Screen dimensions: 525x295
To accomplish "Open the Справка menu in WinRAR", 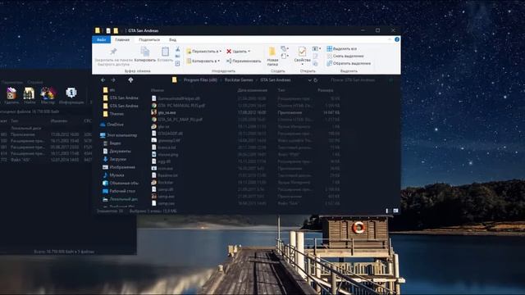I will pos(35,82).
